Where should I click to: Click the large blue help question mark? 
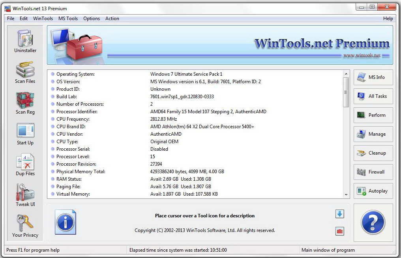click(373, 222)
